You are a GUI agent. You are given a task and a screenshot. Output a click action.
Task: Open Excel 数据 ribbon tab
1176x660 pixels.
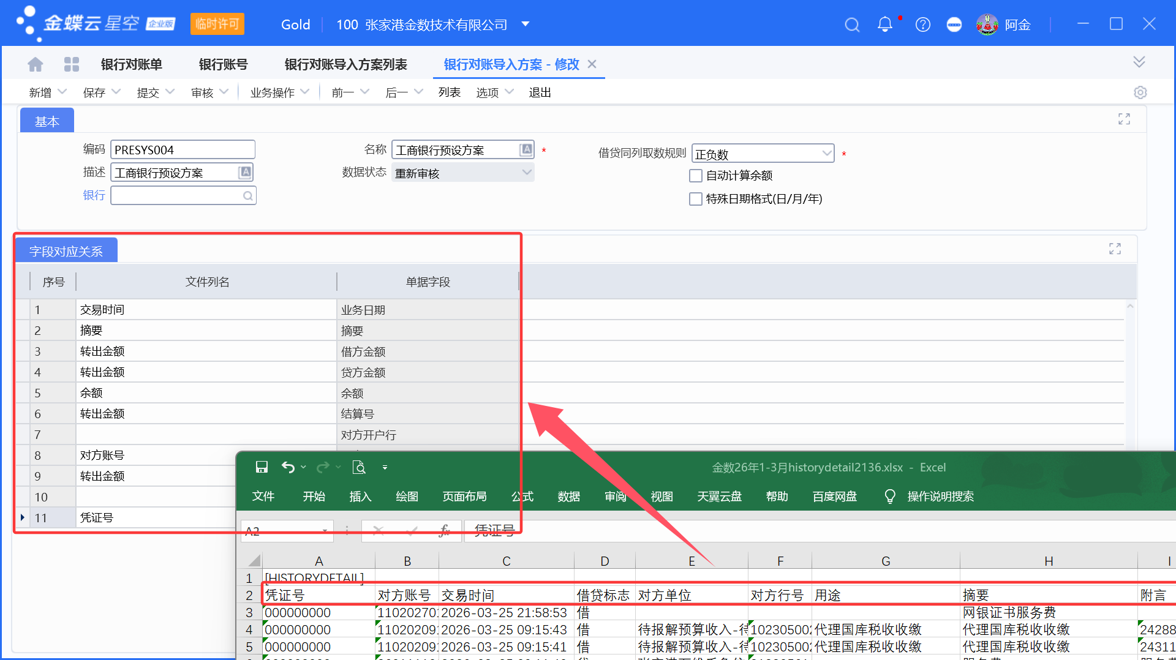(568, 497)
